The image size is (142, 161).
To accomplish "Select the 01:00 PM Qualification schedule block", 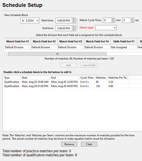I will point(72,86).
